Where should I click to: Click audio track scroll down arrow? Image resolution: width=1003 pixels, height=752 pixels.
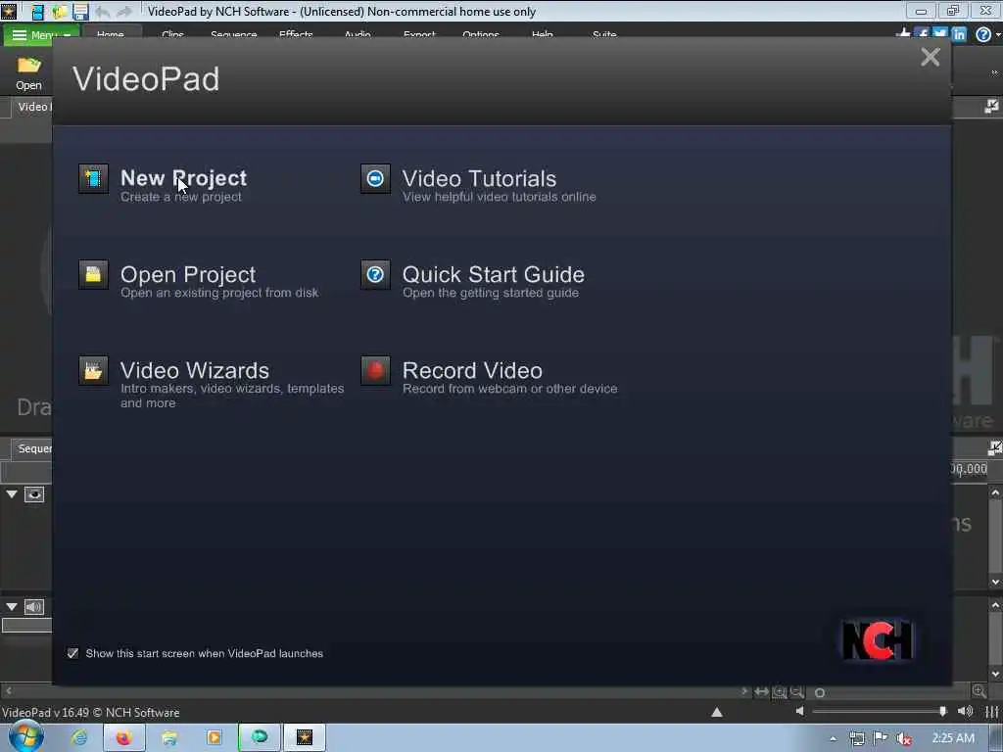pos(995,674)
